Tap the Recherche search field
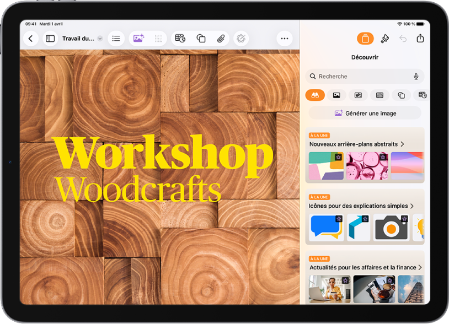The height and width of the screenshot is (324, 449). [x=365, y=77]
